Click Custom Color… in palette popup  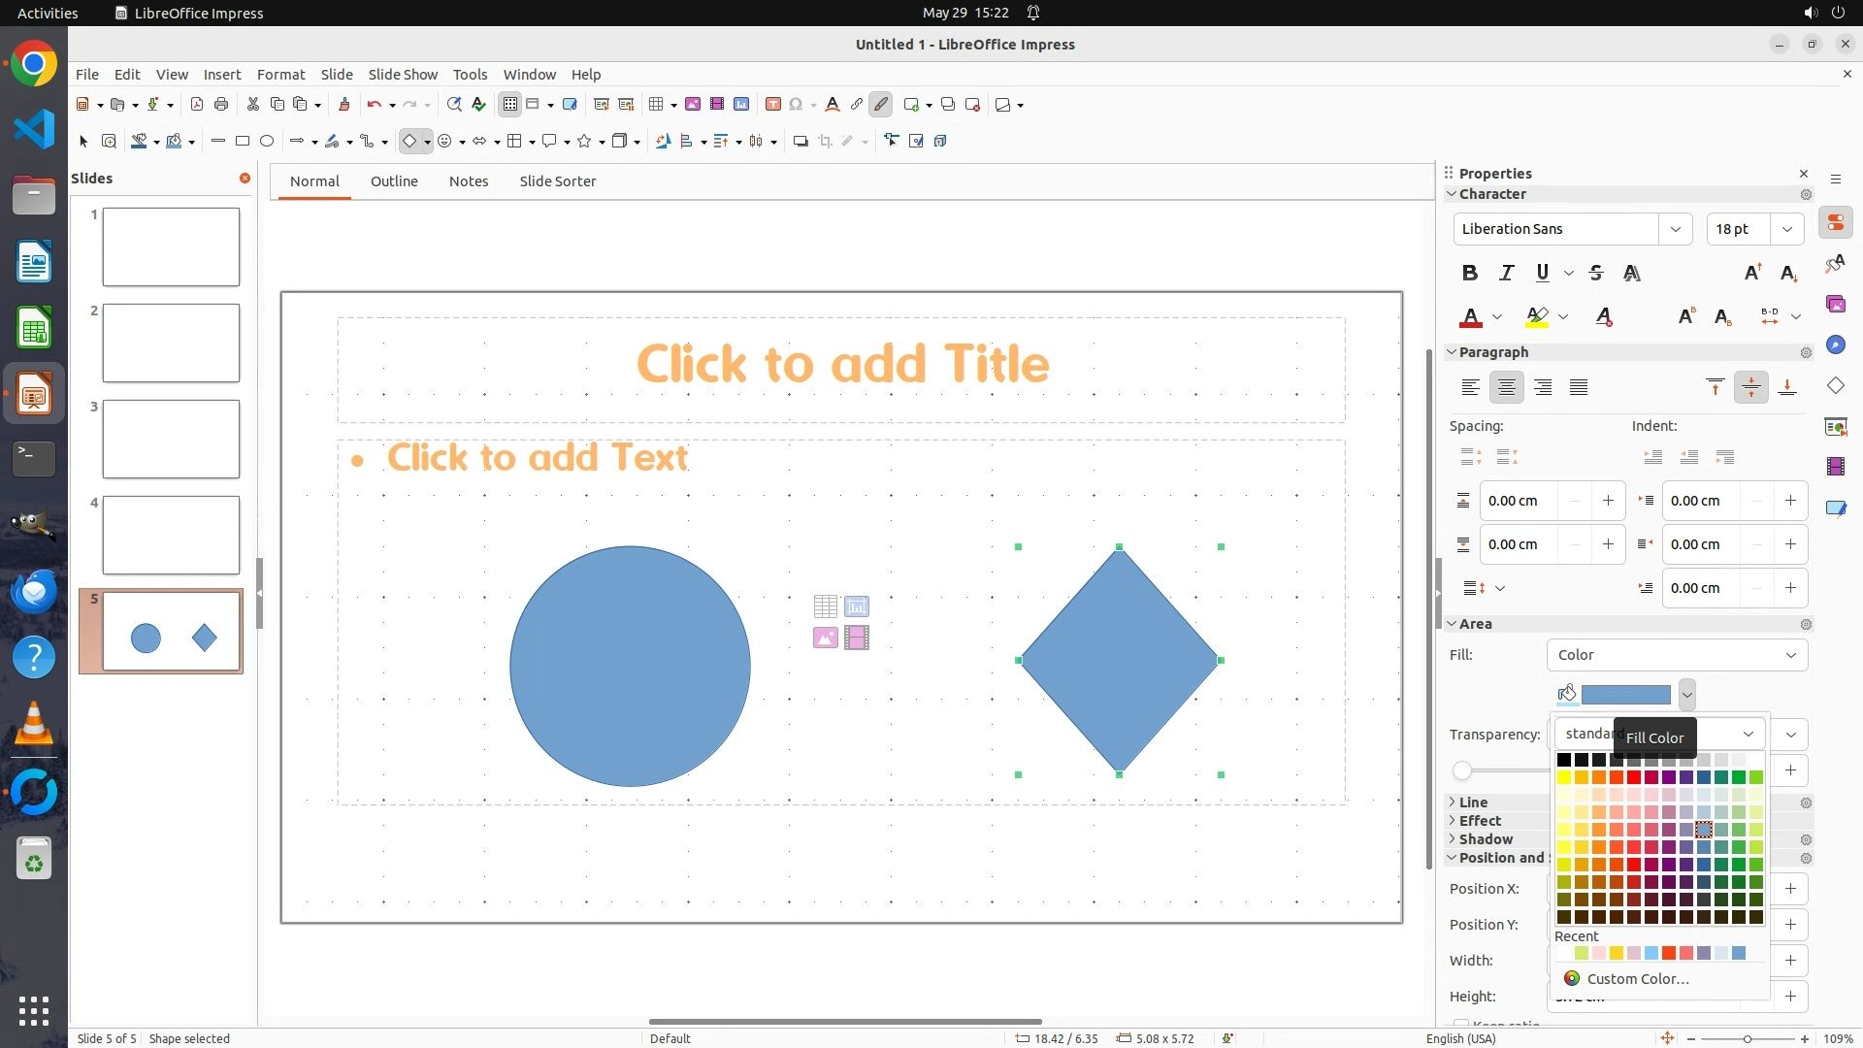(x=1638, y=978)
